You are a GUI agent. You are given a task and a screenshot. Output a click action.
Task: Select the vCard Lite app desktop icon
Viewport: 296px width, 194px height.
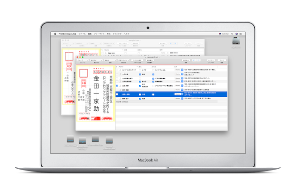coord(70,140)
